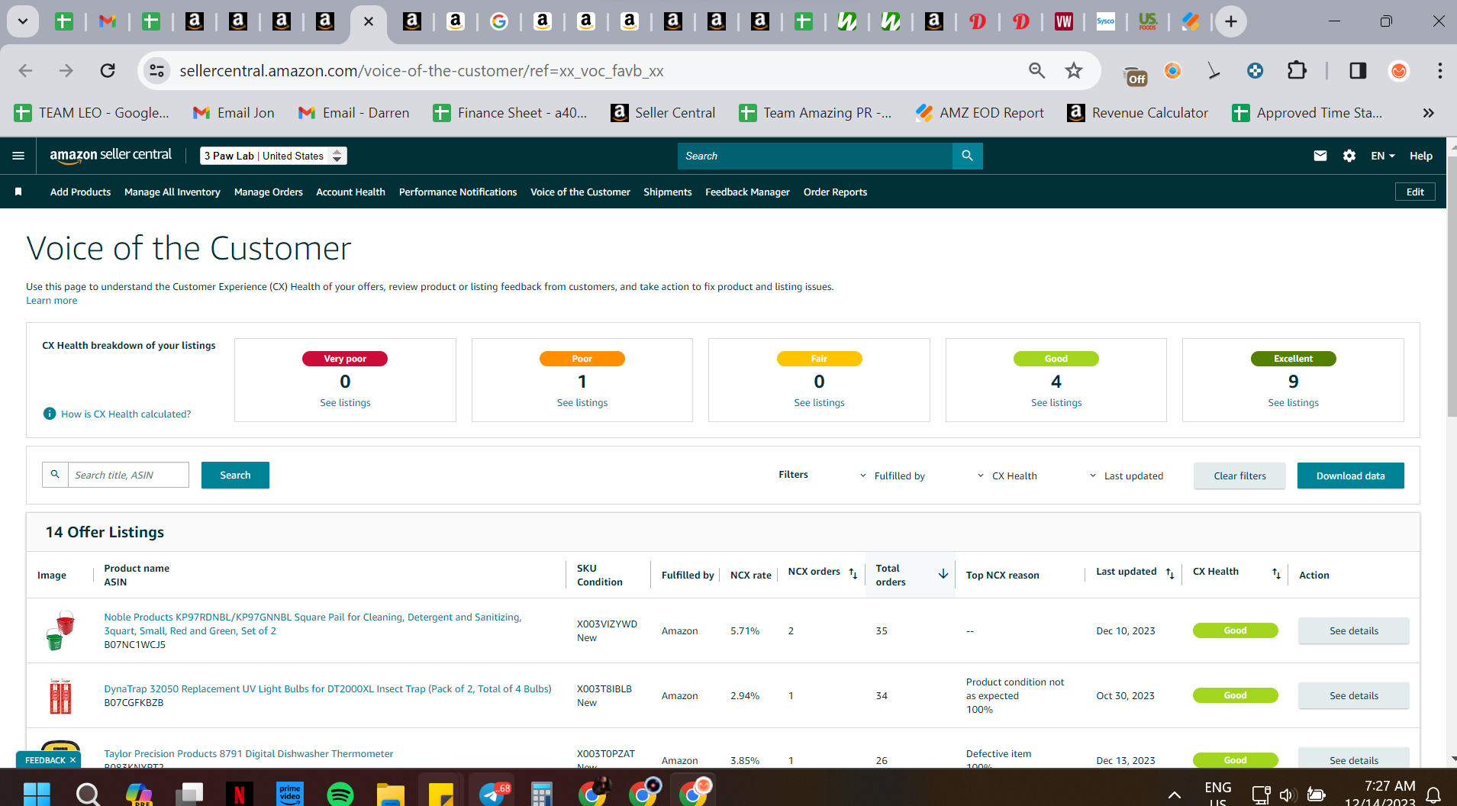Open the account switcher 3 Paw Lab dropdown
The width and height of the screenshot is (1457, 806).
273,156
